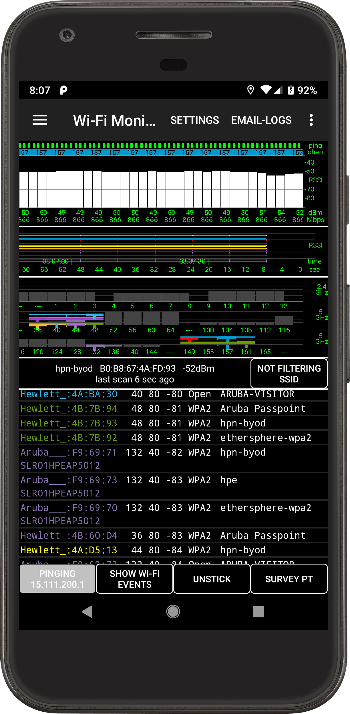Tap channel 157 on the 5 GHz chart
The image size is (350, 714).
227,352
